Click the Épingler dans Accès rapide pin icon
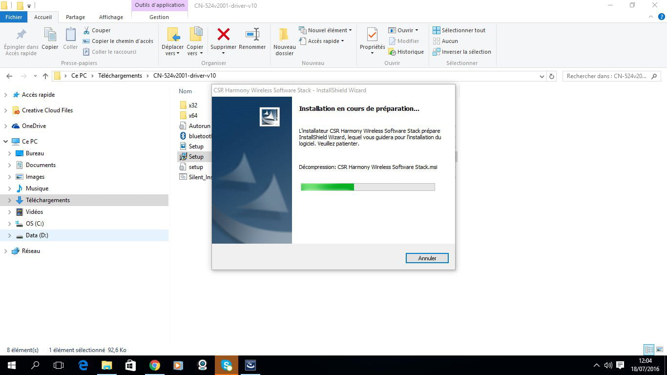 [x=21, y=34]
